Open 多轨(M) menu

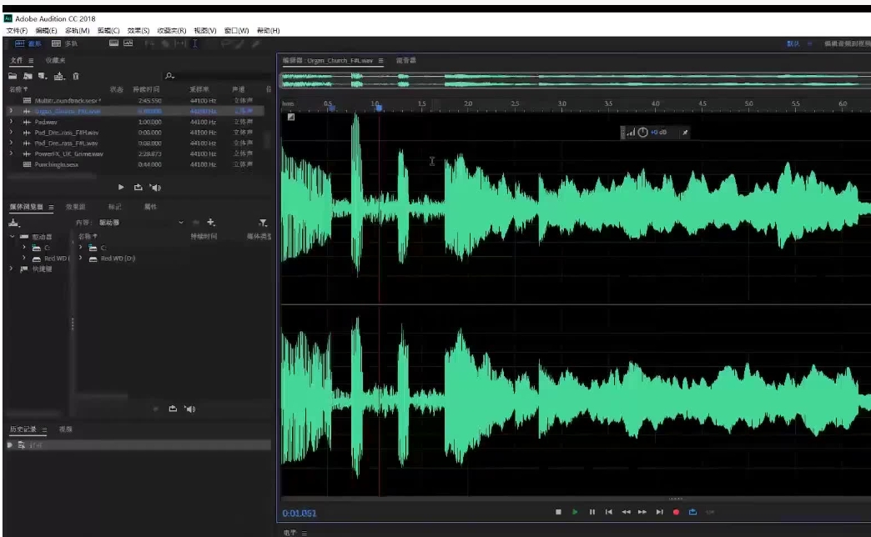(x=78, y=31)
